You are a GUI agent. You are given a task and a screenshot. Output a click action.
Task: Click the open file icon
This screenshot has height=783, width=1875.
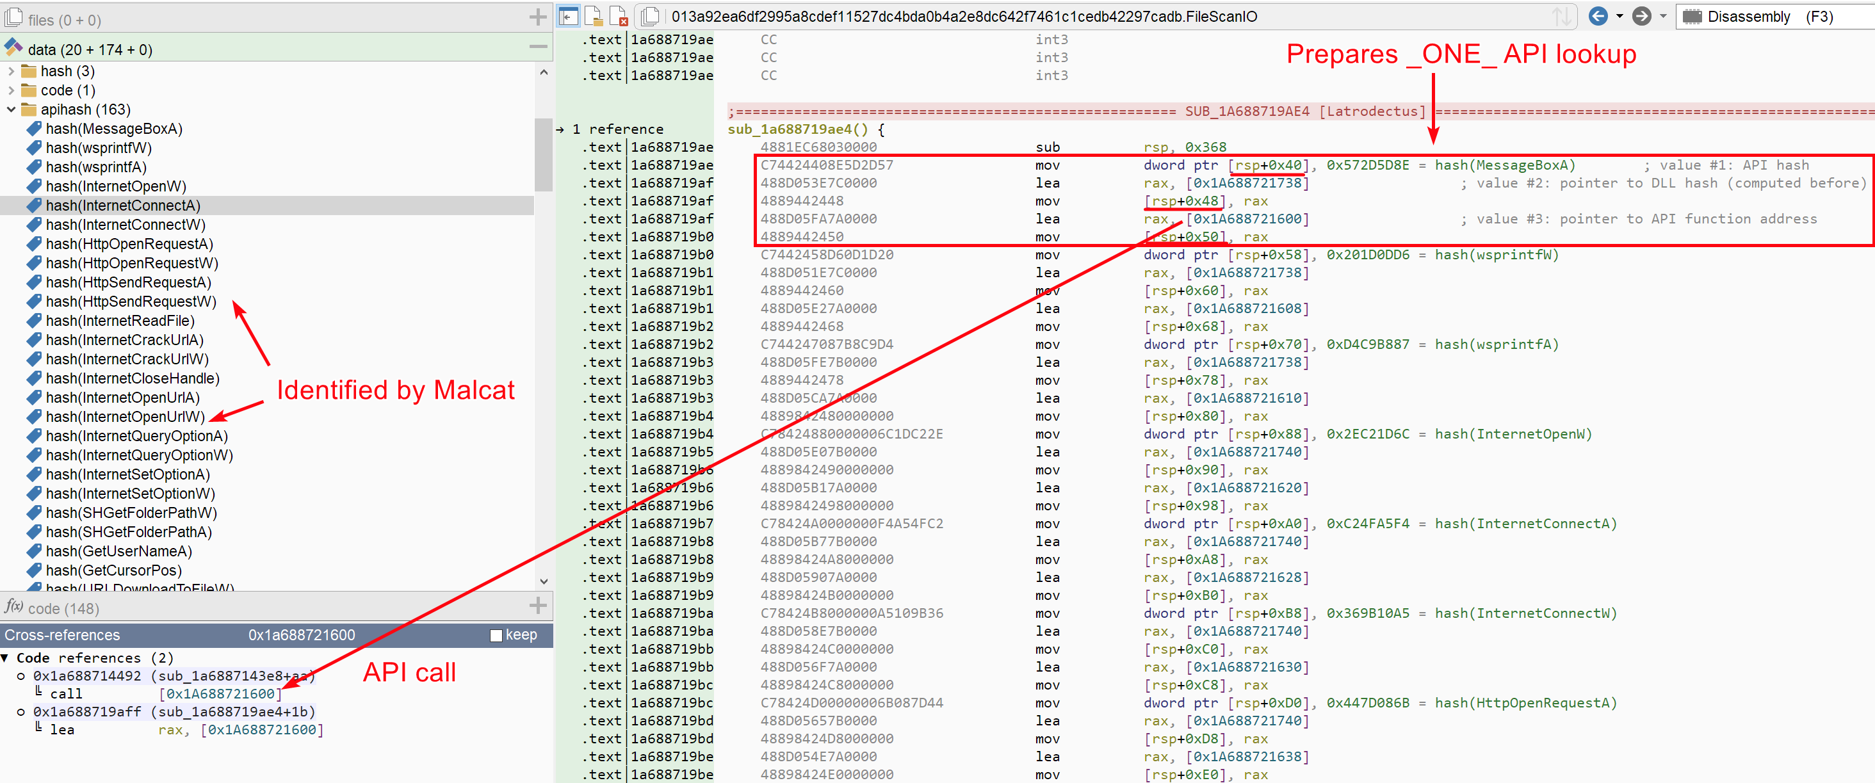click(x=593, y=16)
